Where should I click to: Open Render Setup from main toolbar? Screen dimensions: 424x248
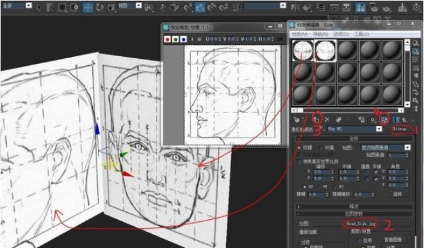(x=373, y=7)
